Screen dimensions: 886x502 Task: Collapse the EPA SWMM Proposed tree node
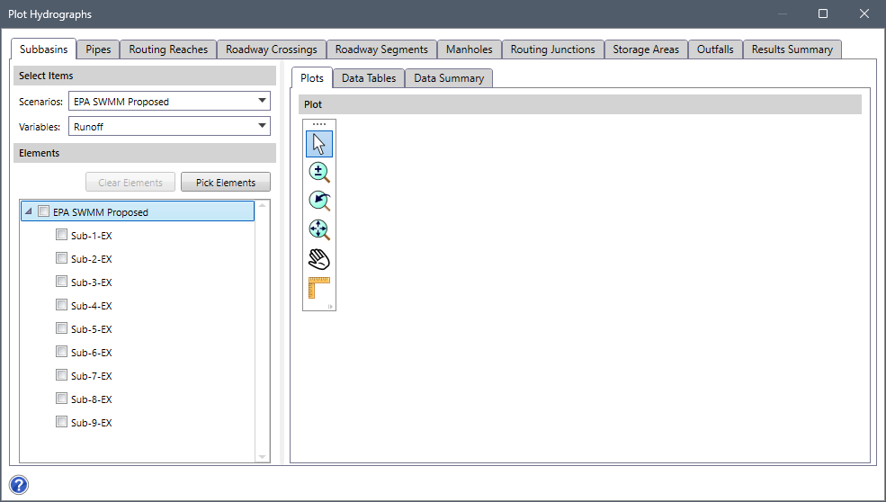(x=28, y=211)
